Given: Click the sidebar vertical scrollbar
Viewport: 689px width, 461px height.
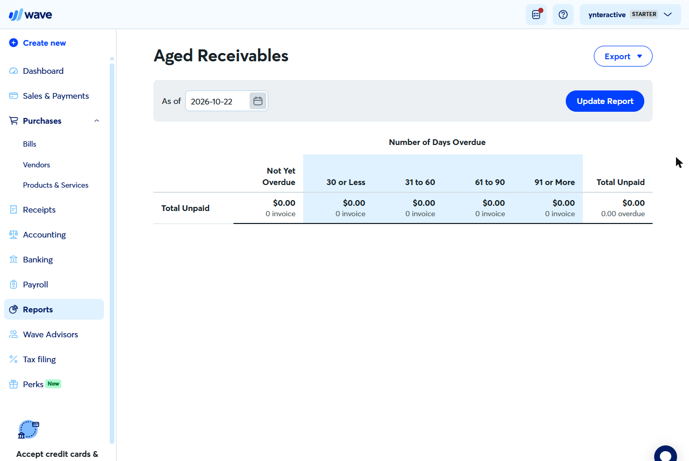Looking at the screenshot, I should tap(112, 253).
